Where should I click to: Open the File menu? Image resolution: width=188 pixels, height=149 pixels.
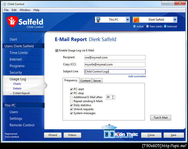[6, 10]
